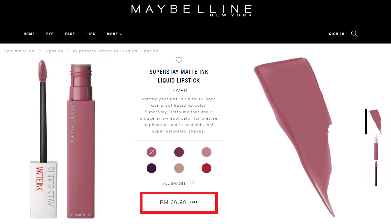Add product to wishlist via heart icon
Viewport: 391px width, 224px height.
point(179,60)
